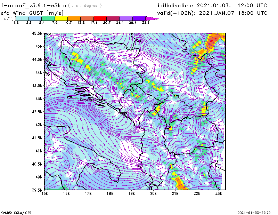Click the '2021-01-03-22:22' timestamp
The image size is (278, 215).
[x=254, y=213]
